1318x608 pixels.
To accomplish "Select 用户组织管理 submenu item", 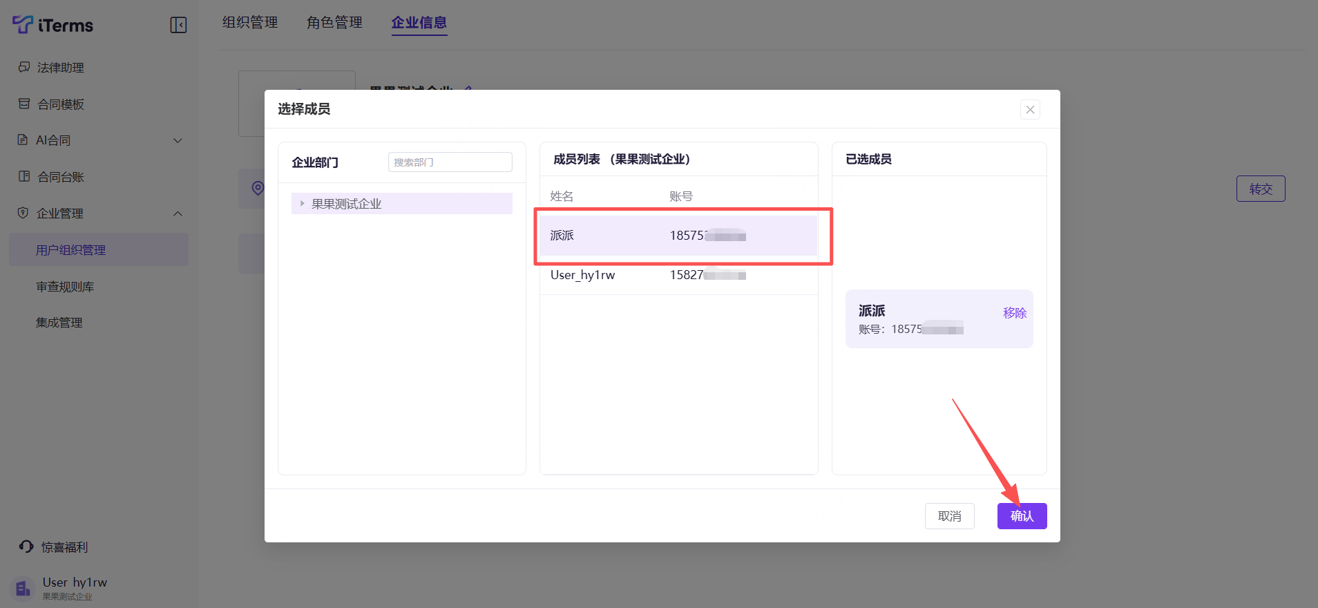I will [x=99, y=249].
